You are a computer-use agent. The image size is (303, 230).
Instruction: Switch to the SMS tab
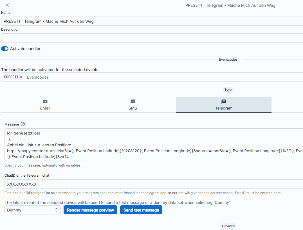click(133, 108)
